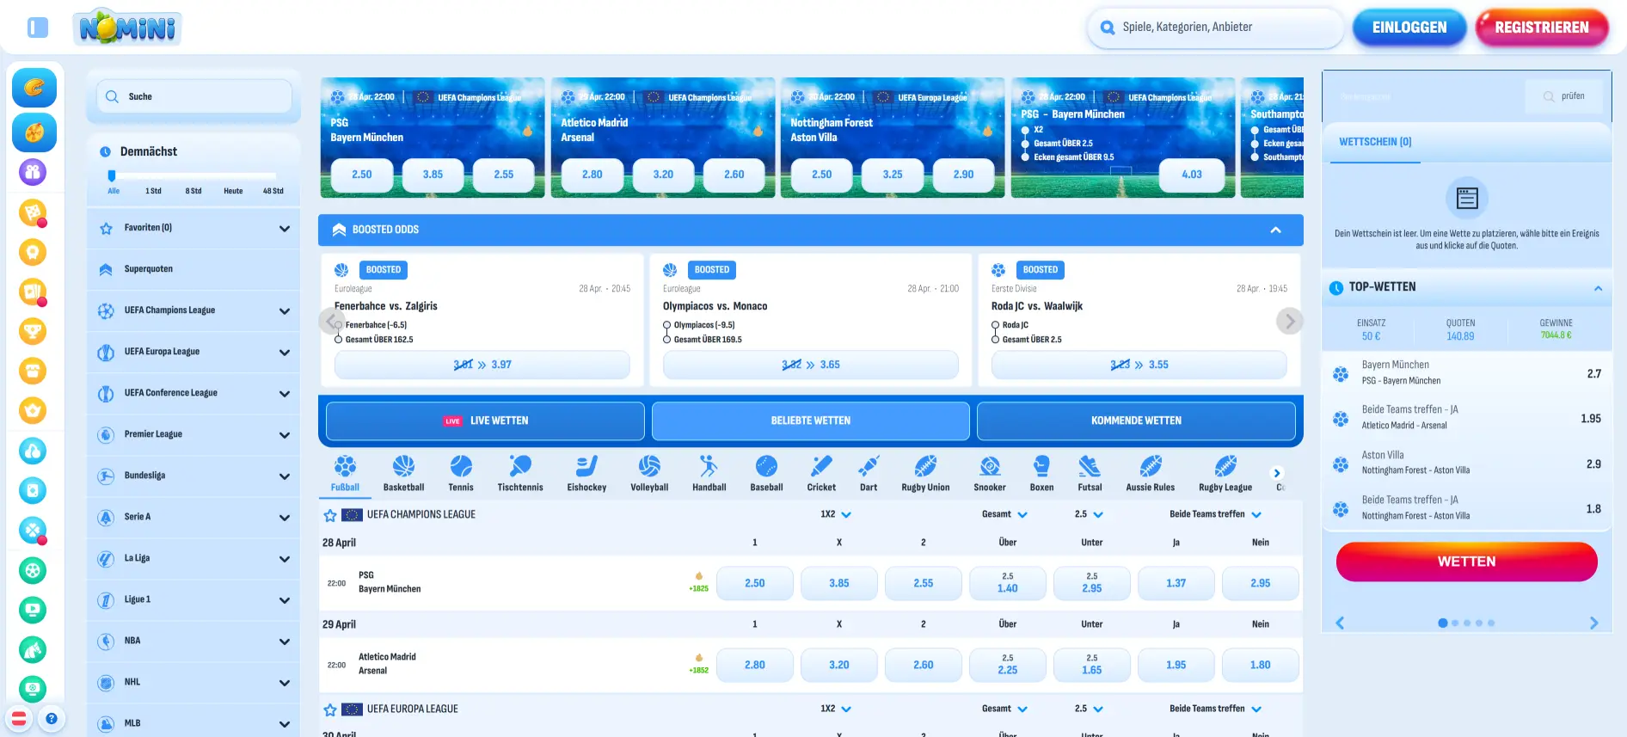Select the Rugby Union sport icon
Viewport: 1627px width, 737px height.
925,473
